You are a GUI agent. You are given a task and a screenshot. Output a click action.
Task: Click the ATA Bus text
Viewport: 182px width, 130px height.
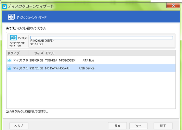tap(88, 60)
